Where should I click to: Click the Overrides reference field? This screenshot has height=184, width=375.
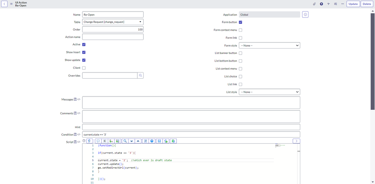click(110, 76)
